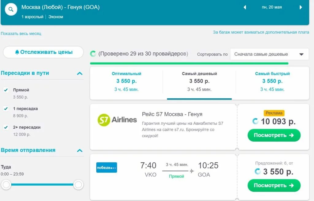This screenshot has height=201, width=314.
Task: Click the пн, 20 мая date field
Action: pyautogui.click(x=272, y=7)
